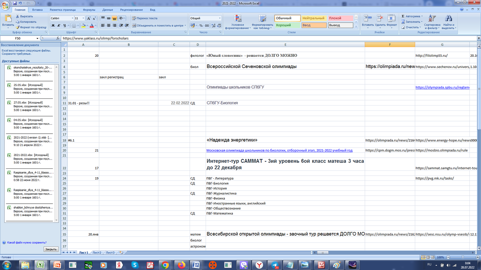This screenshot has height=270, width=481.
Task: Open Найти и выделить menu
Action: tap(449, 22)
